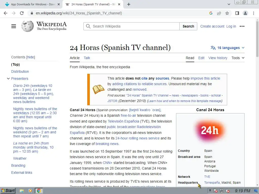Click the question book icon in the notice

98,89
